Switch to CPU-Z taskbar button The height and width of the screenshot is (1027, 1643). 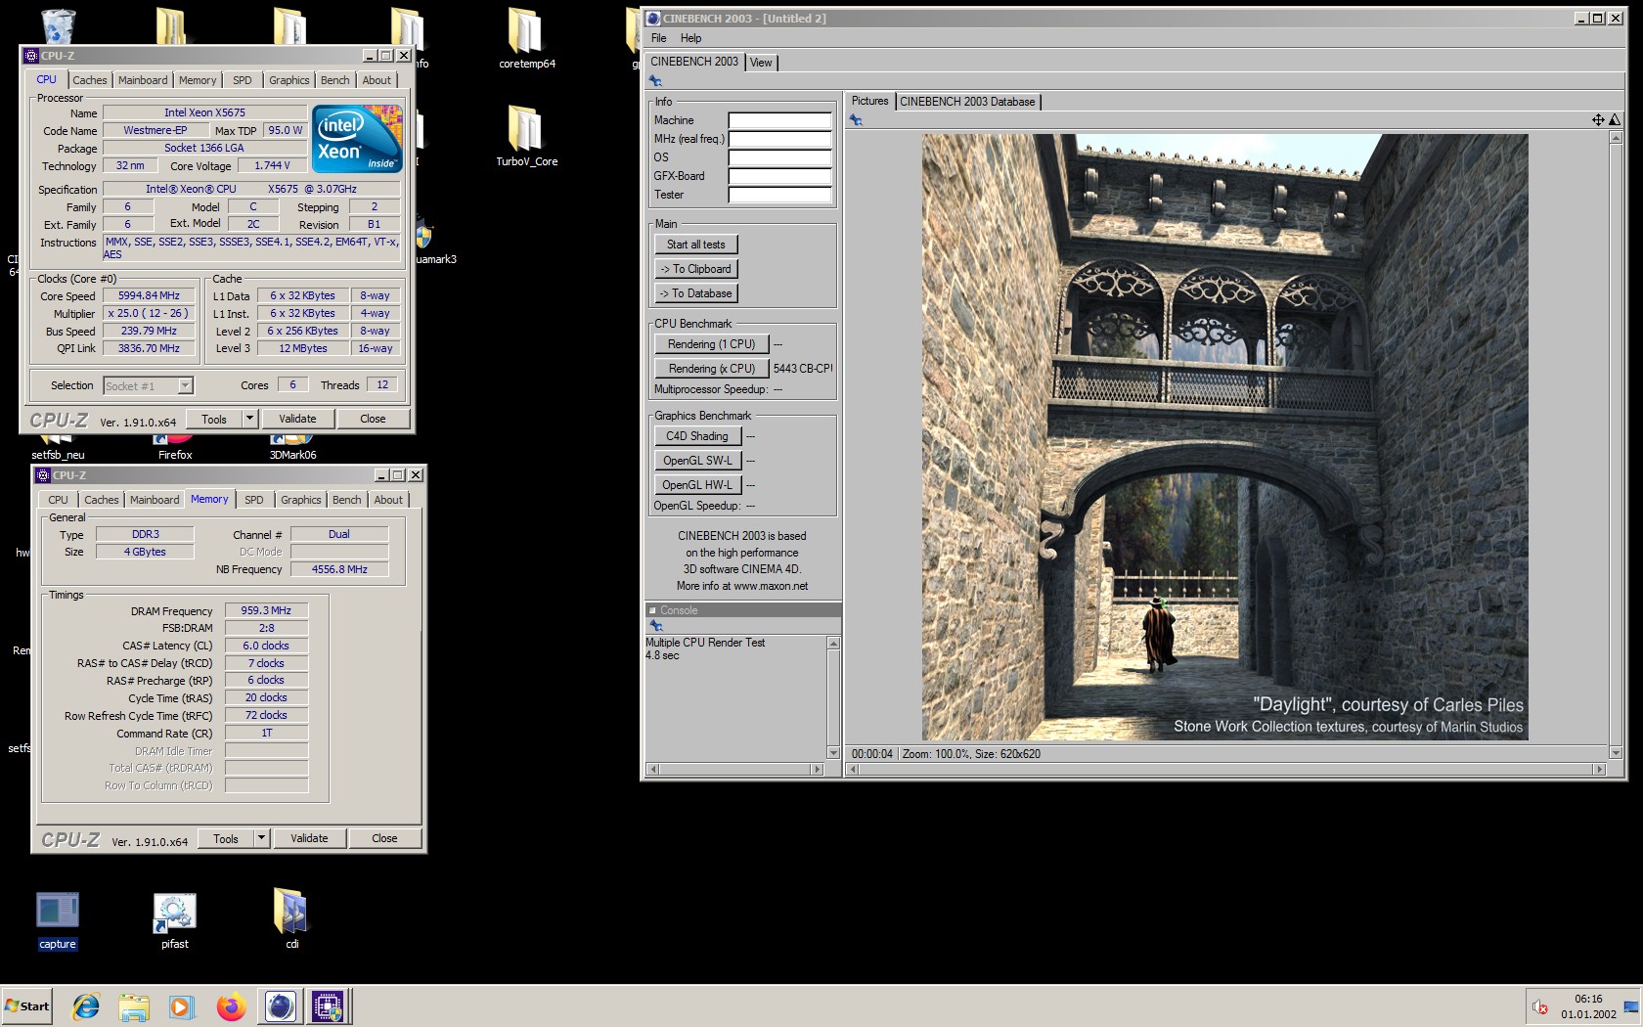point(328,1006)
